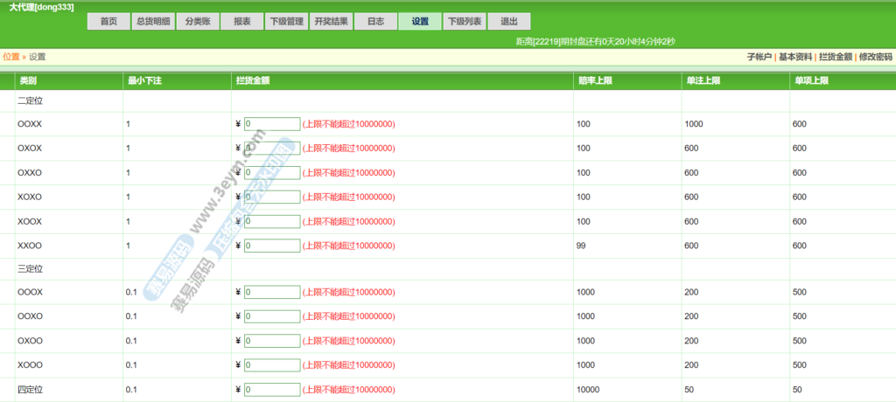Image resolution: width=896 pixels, height=402 pixels.
Task: Click 下级管理 in the navigation bar
Action: (286, 22)
